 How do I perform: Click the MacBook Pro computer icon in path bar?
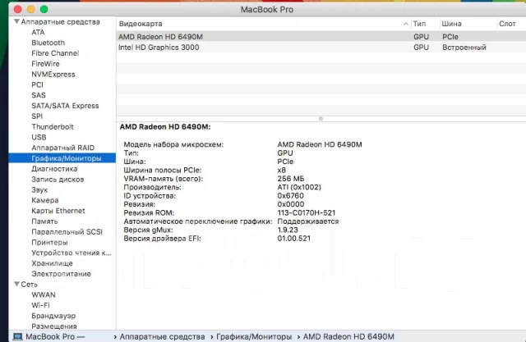click(17, 336)
